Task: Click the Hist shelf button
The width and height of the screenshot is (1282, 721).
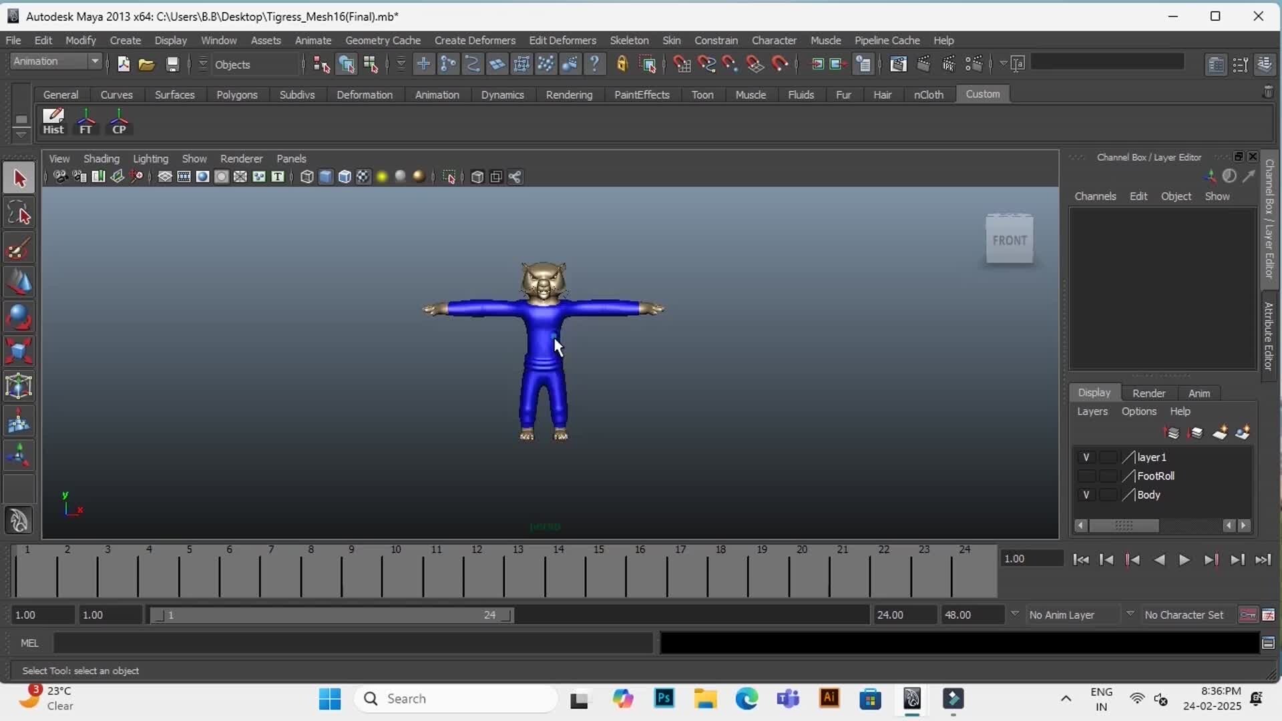Action: [x=53, y=122]
